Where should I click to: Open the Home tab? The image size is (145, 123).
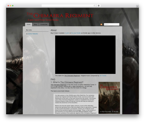pyautogui.click(x=29, y=24)
